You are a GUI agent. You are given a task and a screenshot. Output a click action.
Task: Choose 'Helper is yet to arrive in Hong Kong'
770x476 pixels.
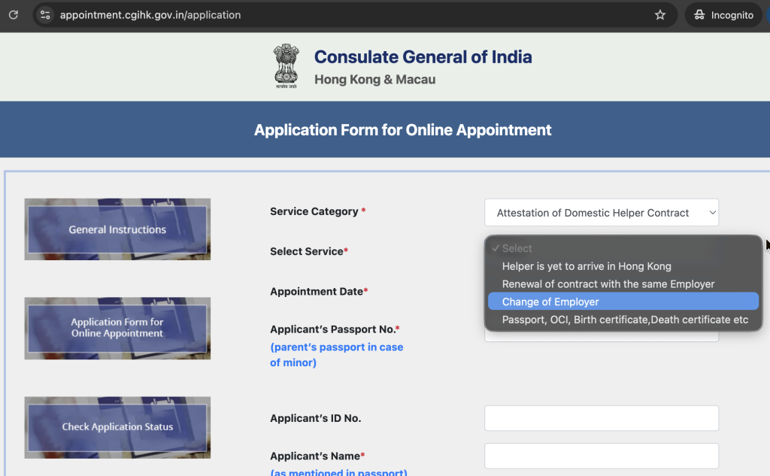[x=587, y=266]
